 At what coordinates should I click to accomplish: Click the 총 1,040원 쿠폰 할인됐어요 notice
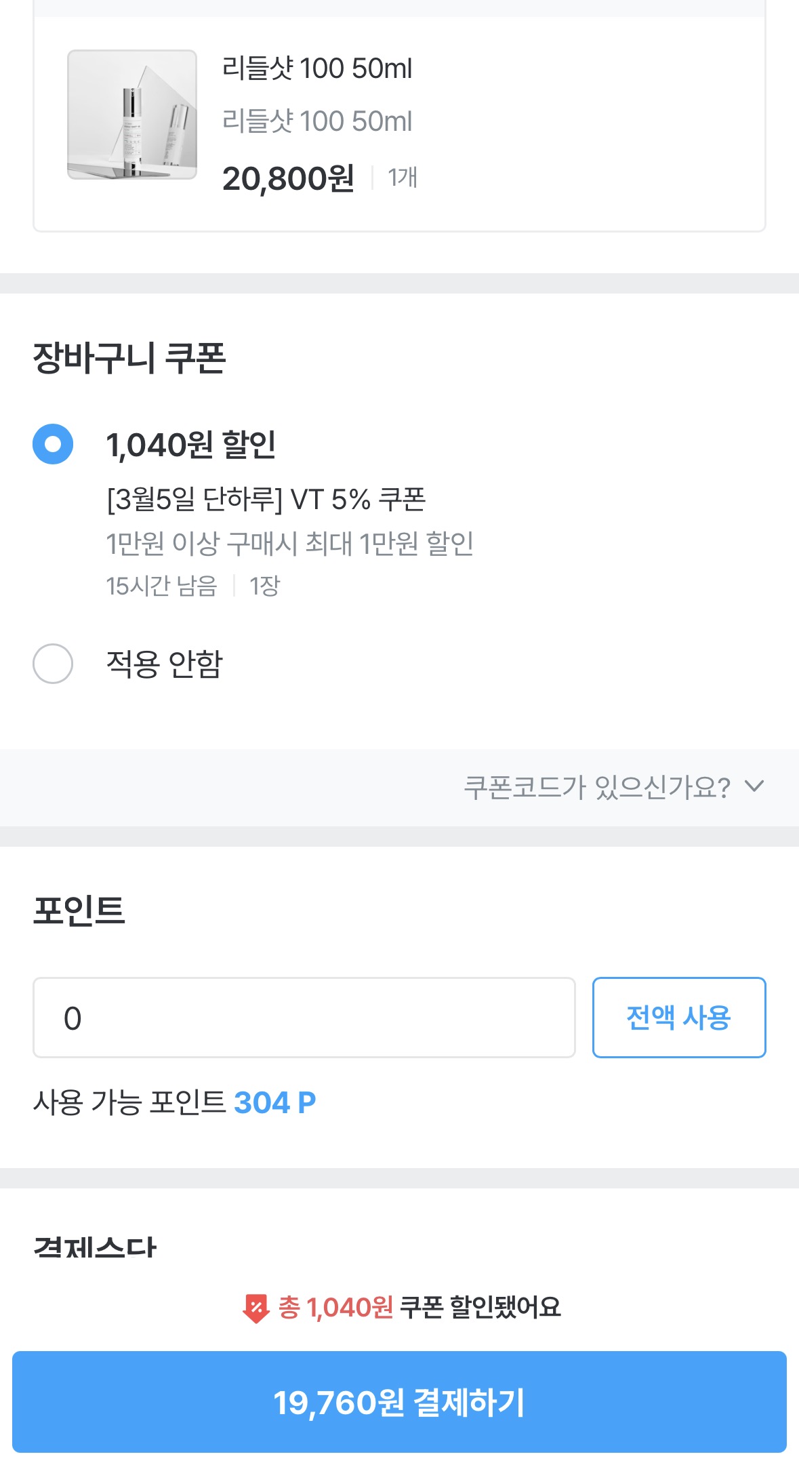419,1307
